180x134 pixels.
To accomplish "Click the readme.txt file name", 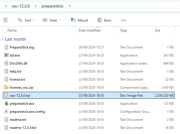I will pos(18,120).
